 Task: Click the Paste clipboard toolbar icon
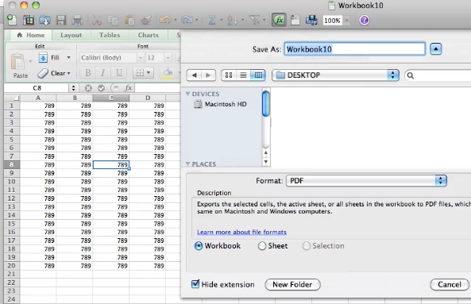(x=129, y=20)
